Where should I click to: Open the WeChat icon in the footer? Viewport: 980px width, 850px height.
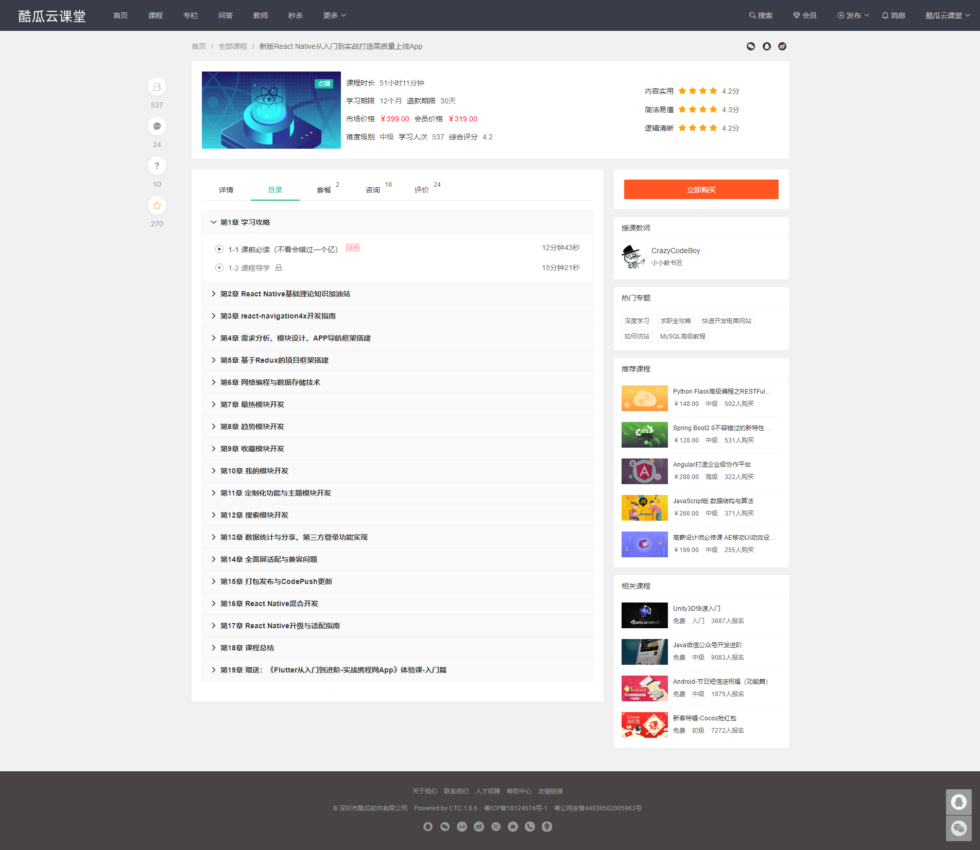point(445,826)
